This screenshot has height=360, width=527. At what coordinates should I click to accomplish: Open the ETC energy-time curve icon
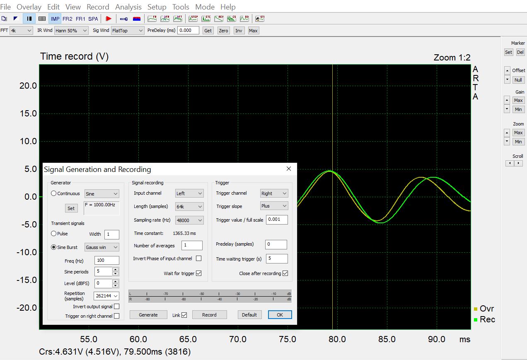tap(206, 19)
